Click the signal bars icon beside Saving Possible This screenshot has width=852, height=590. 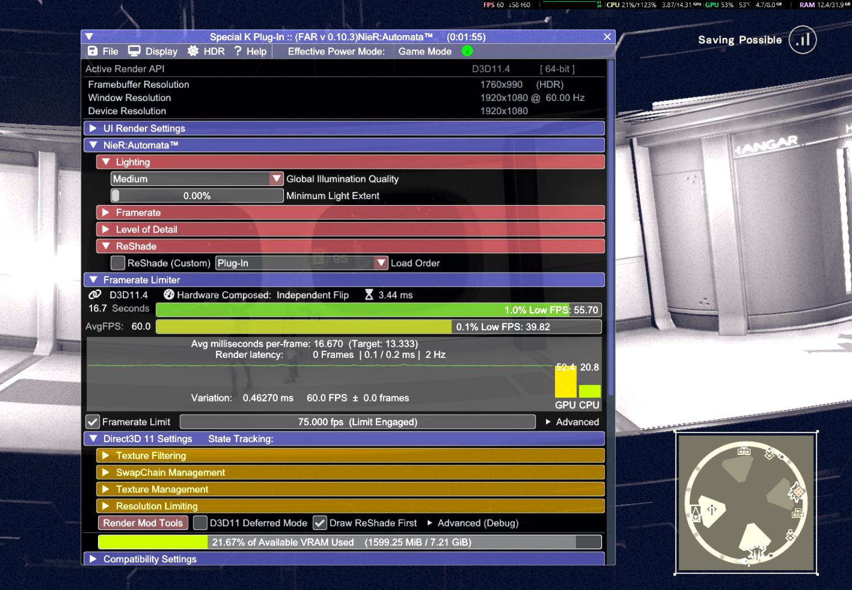pos(802,40)
